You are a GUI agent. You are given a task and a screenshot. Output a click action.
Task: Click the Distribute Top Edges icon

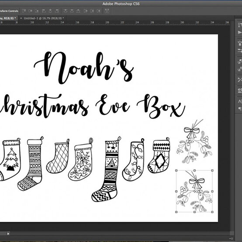(x=66, y=11)
